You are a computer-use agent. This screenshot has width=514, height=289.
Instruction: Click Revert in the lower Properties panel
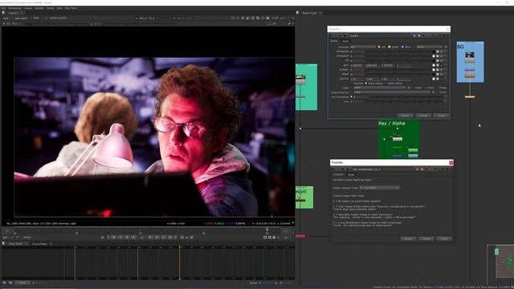point(409,239)
